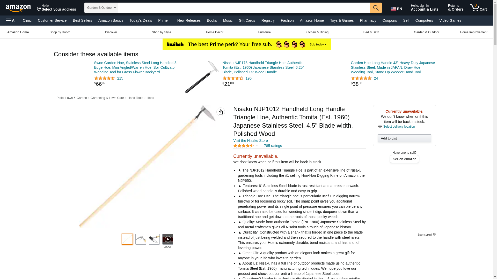Click into the search input field
This screenshot has width=497, height=279.
[244, 8]
